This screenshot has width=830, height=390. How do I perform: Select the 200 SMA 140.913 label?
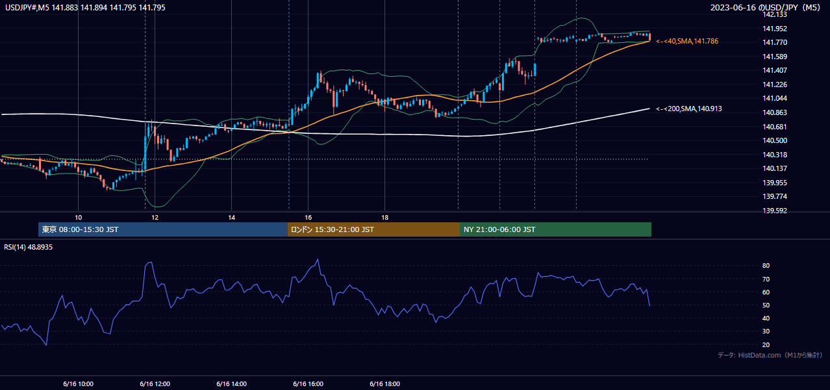click(x=689, y=109)
